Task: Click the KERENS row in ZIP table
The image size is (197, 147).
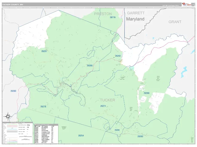Action: [x=46, y=135]
